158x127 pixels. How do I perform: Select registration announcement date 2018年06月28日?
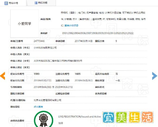pyautogui.click(x=84, y=80)
